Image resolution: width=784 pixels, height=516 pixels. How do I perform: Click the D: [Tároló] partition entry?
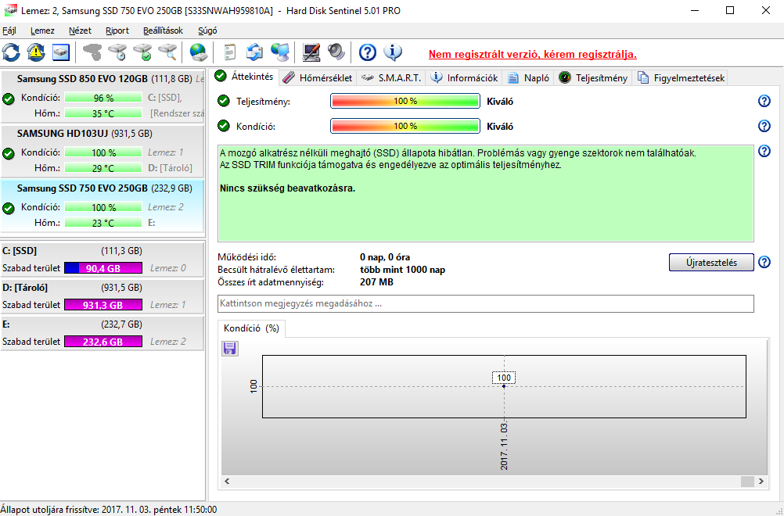[102, 296]
